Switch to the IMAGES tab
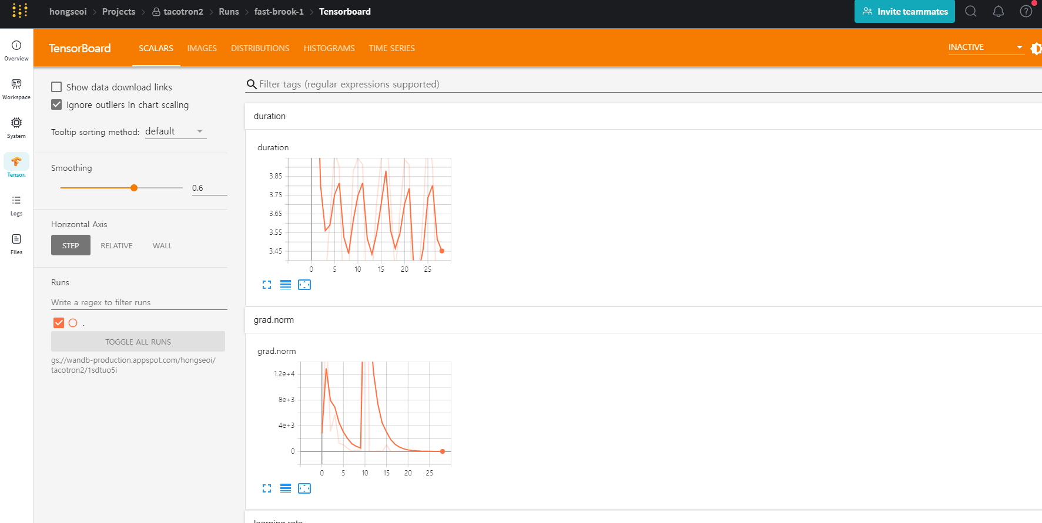This screenshot has height=523, width=1042. (202, 48)
